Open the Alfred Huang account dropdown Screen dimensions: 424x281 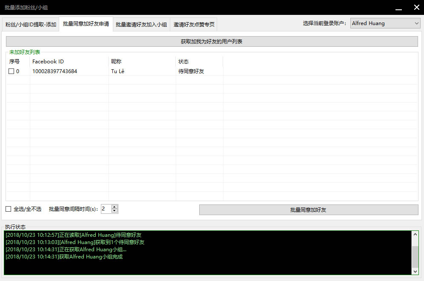tap(385, 23)
